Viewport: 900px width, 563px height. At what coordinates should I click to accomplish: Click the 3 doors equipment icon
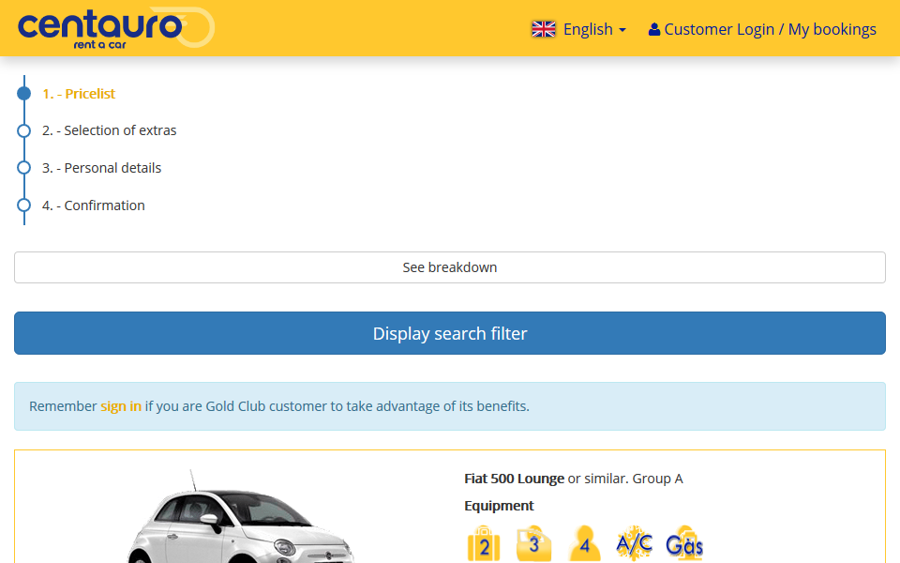[x=533, y=543]
